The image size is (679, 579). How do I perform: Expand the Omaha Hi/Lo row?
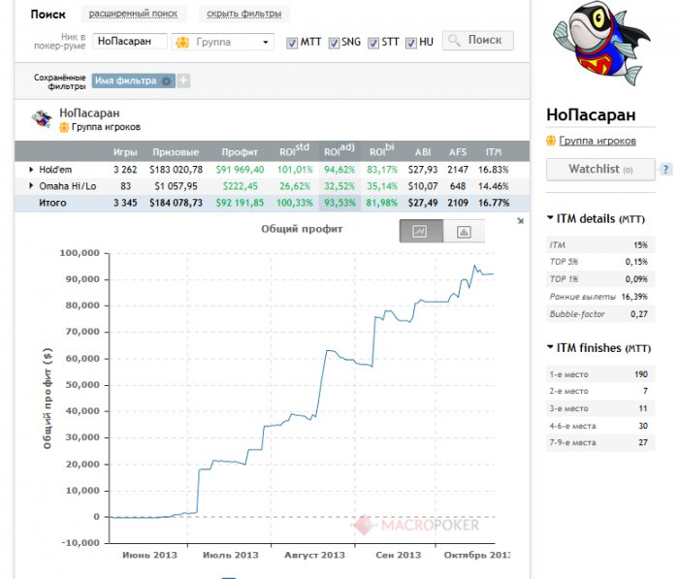point(31,186)
